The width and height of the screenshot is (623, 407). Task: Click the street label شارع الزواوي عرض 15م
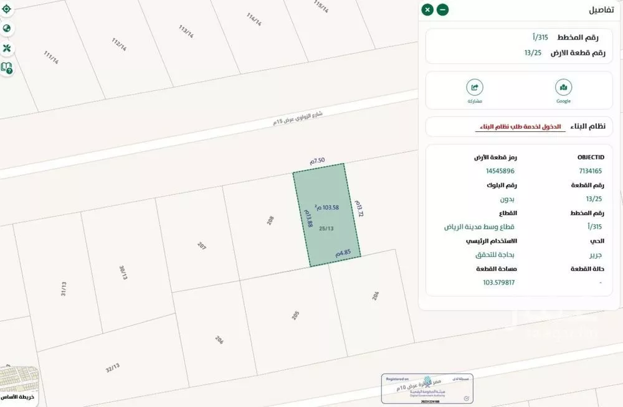click(298, 118)
